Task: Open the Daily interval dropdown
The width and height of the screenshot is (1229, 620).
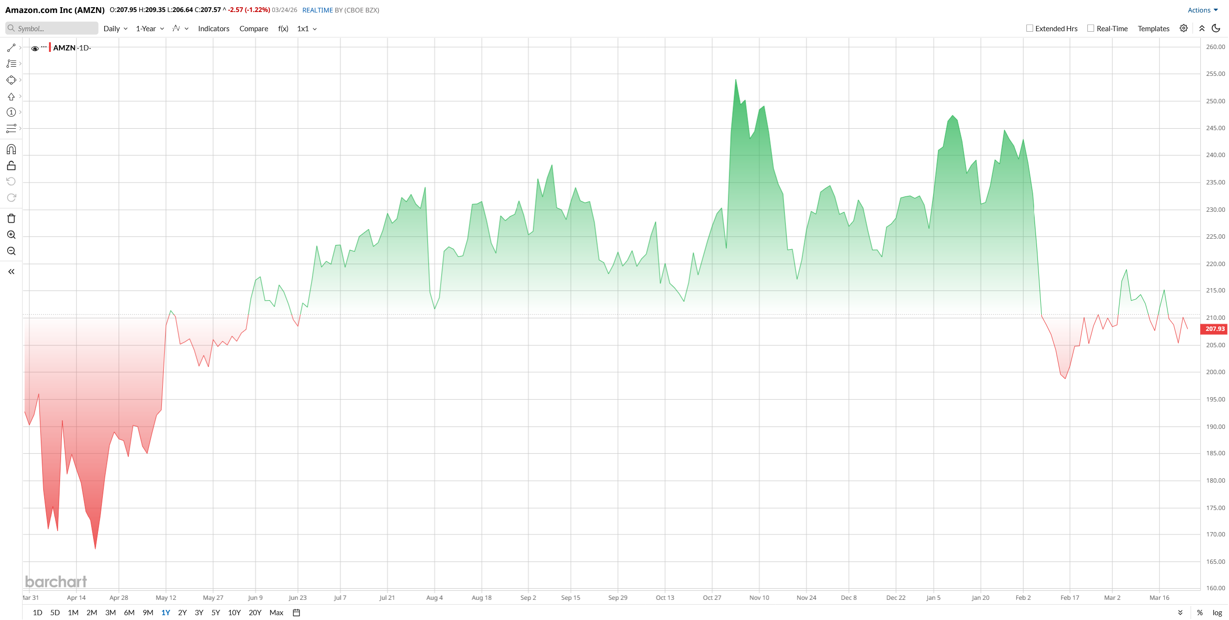Action: click(115, 29)
